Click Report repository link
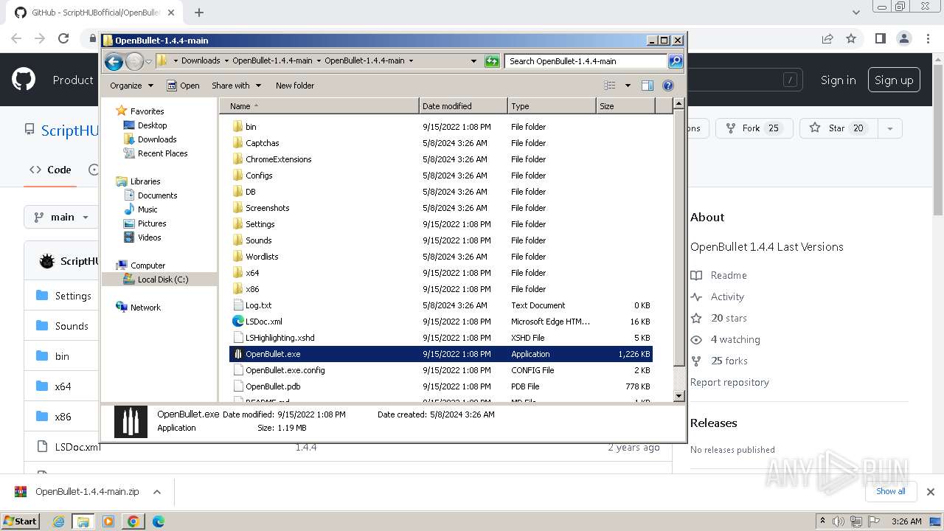944x531 pixels. click(x=729, y=382)
